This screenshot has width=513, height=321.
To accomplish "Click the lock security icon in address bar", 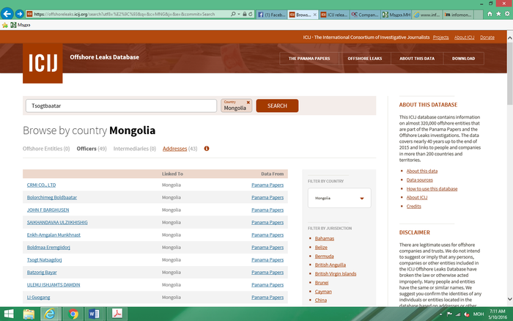I will (244, 14).
